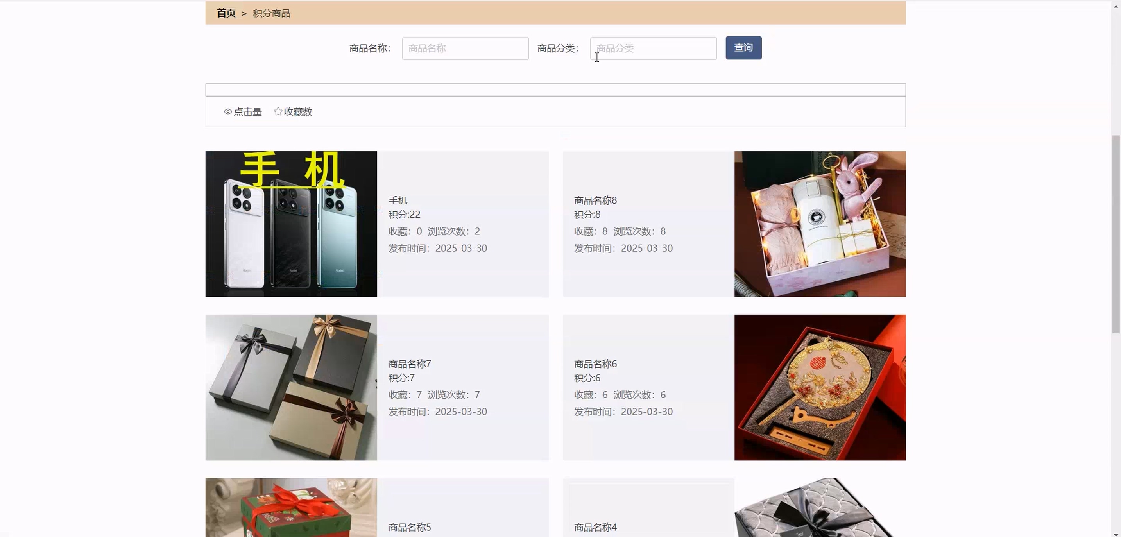Click the scrollbar down arrow at bottom

(x=1116, y=533)
